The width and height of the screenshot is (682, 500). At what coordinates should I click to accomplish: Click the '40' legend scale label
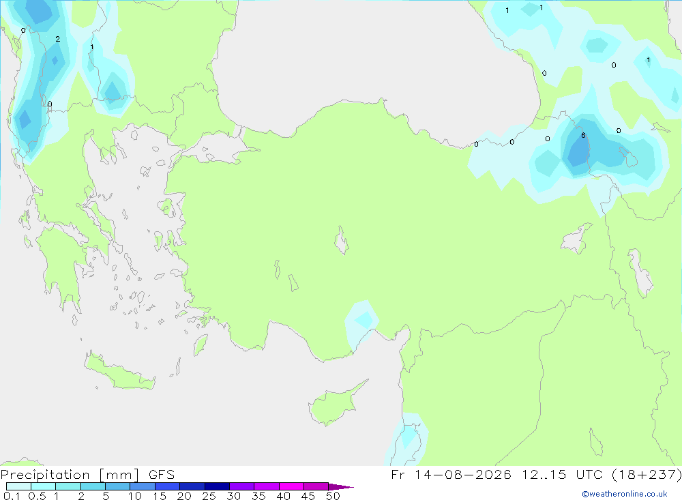pyautogui.click(x=284, y=496)
